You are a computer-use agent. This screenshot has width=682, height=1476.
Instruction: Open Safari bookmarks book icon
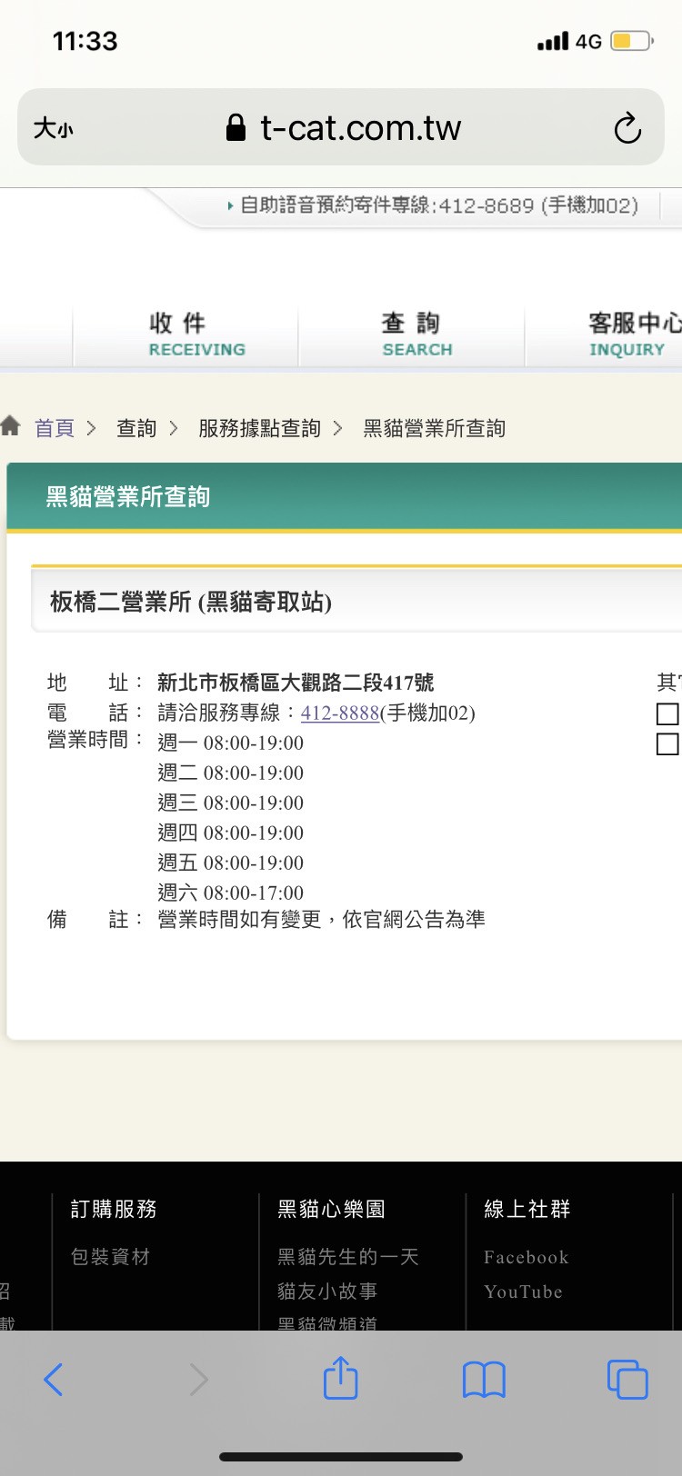[484, 1380]
